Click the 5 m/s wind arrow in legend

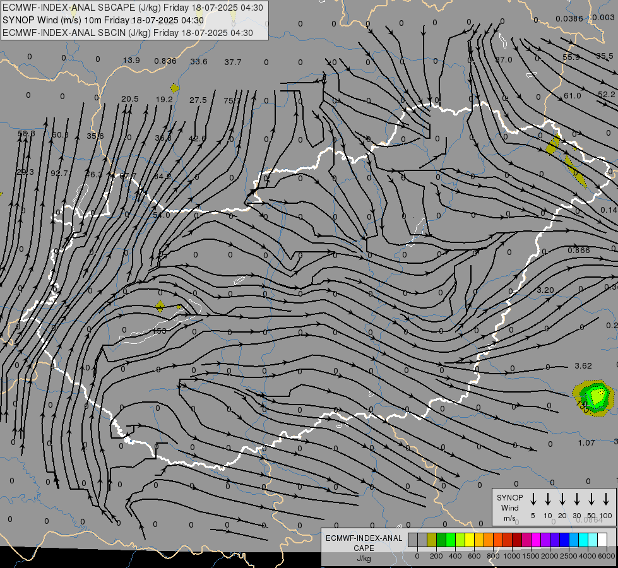pyautogui.click(x=533, y=499)
